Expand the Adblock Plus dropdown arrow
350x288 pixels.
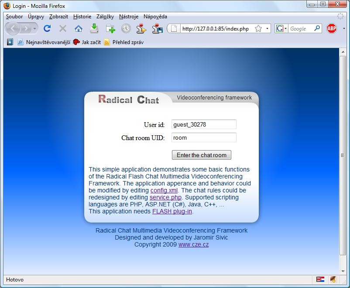344,28
